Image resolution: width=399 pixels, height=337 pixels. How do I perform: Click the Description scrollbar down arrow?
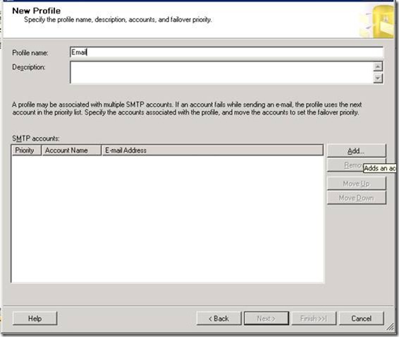click(378, 78)
